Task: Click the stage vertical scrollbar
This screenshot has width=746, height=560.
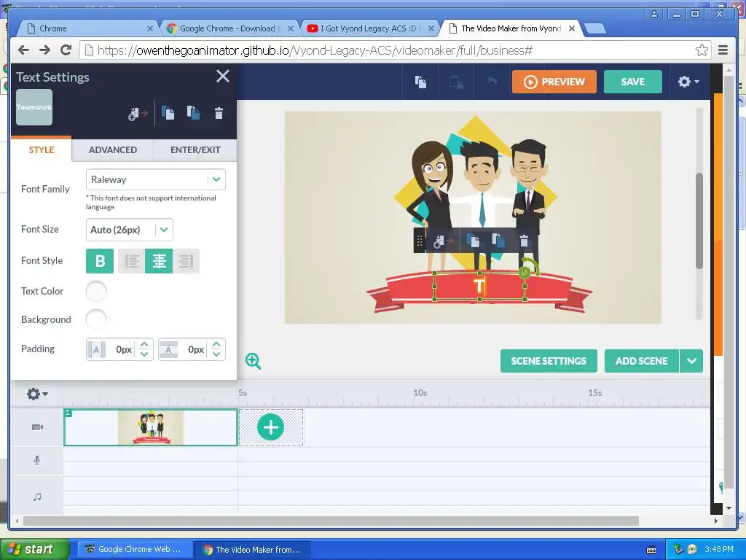Action: pos(699,221)
